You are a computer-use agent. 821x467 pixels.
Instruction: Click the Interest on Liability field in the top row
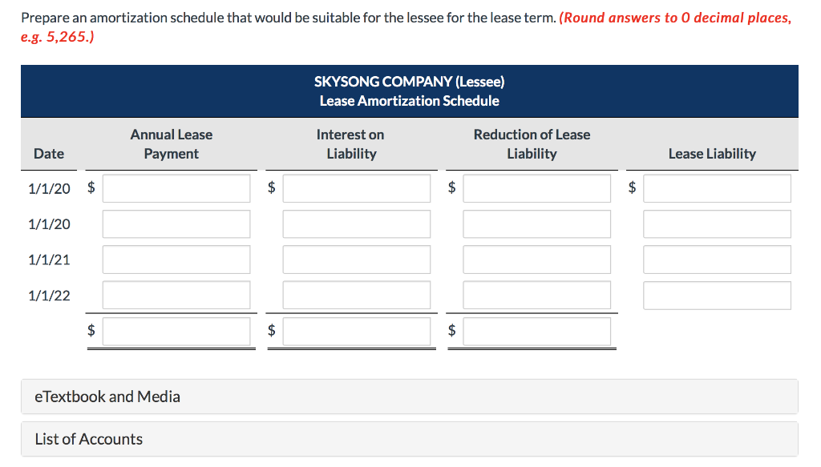[356, 187]
